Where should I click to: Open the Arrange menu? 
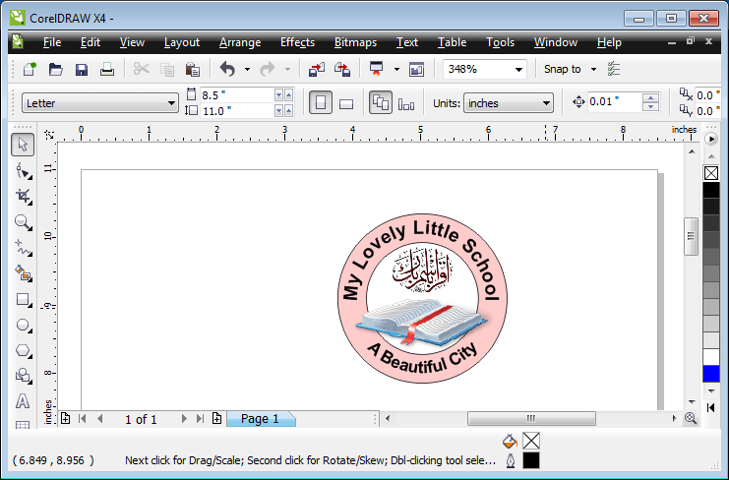tap(240, 42)
